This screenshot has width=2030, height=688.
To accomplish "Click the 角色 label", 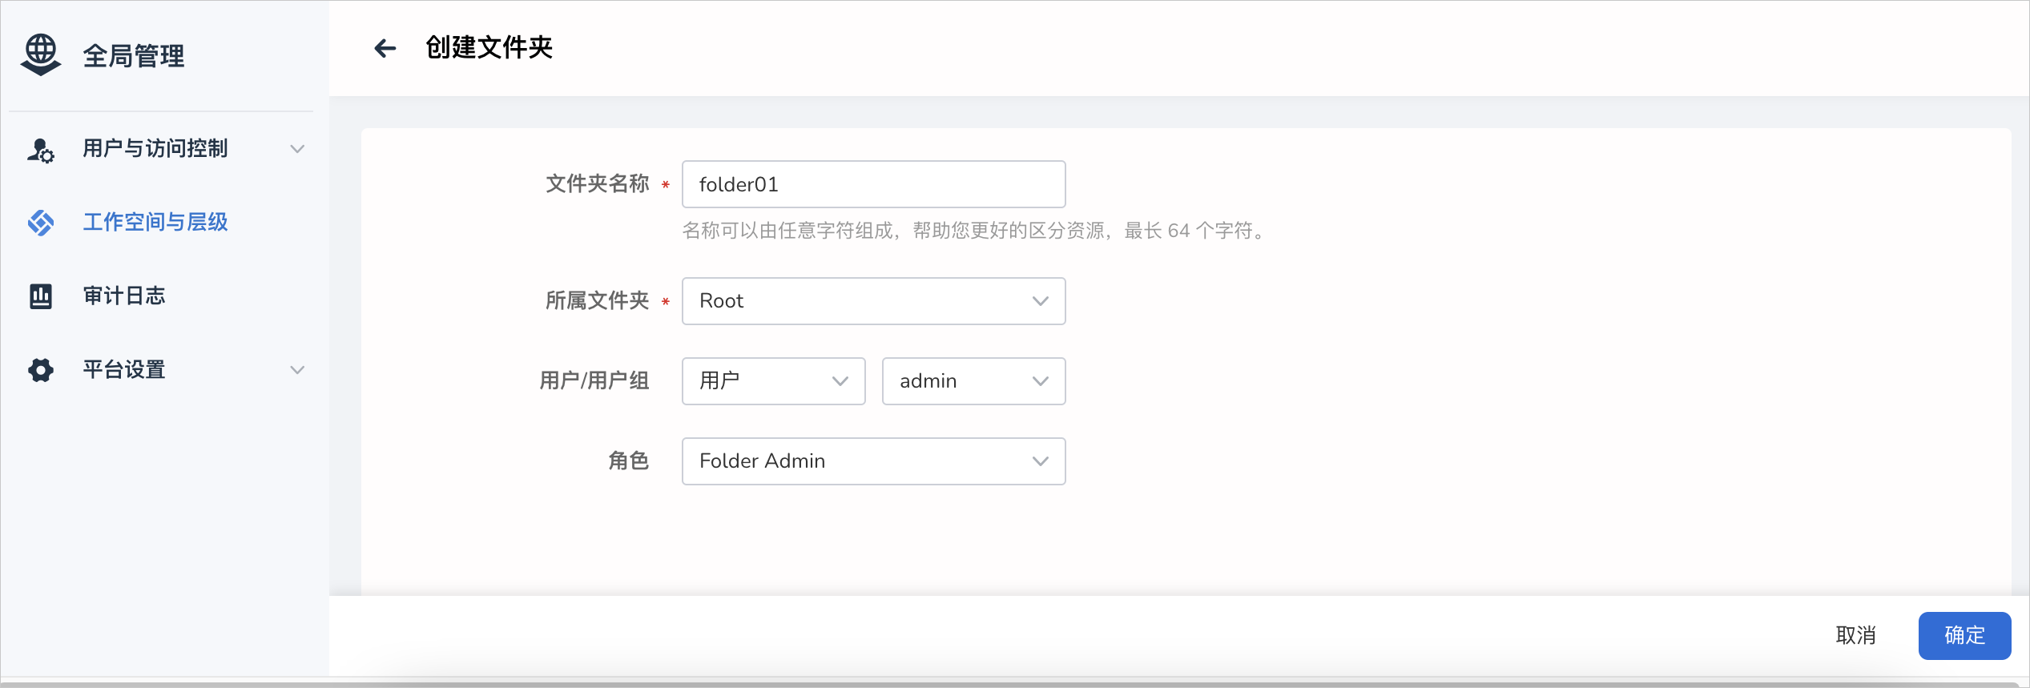I will (x=629, y=461).
